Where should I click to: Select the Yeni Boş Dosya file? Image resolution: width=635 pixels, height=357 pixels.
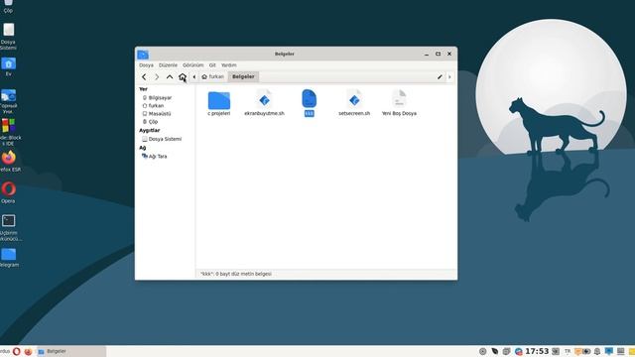click(399, 103)
